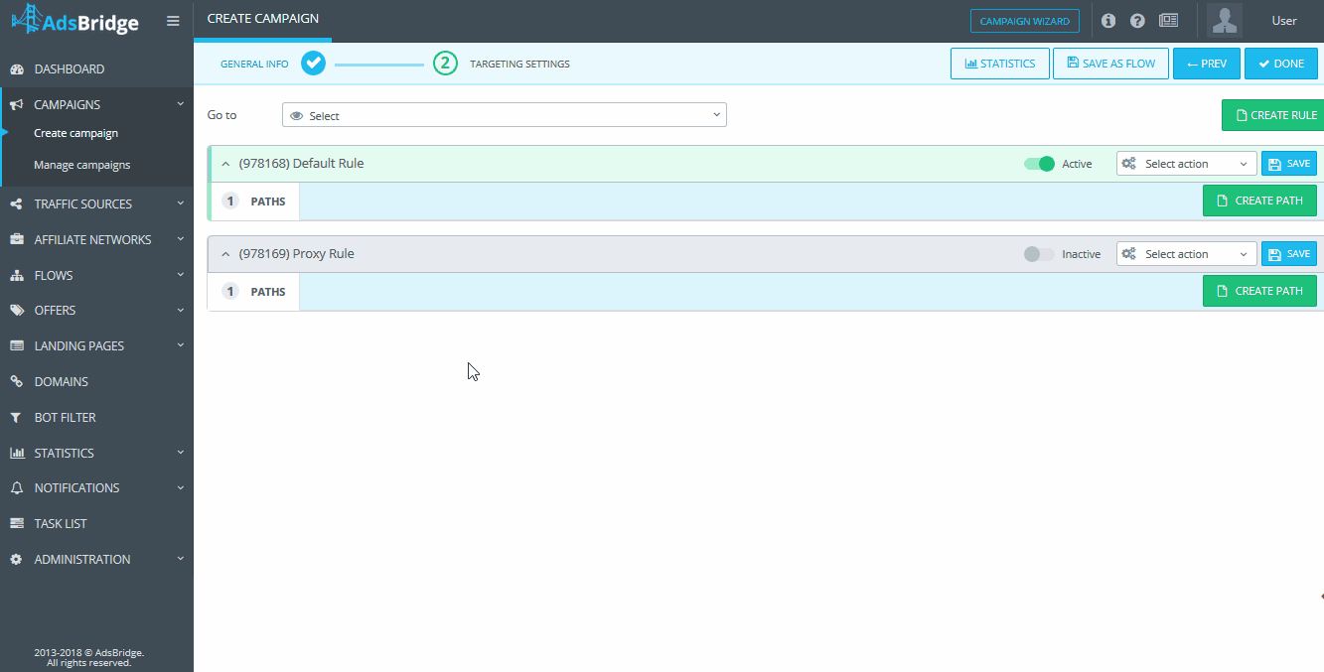
Task: Open the info icon in header
Action: [x=1108, y=21]
